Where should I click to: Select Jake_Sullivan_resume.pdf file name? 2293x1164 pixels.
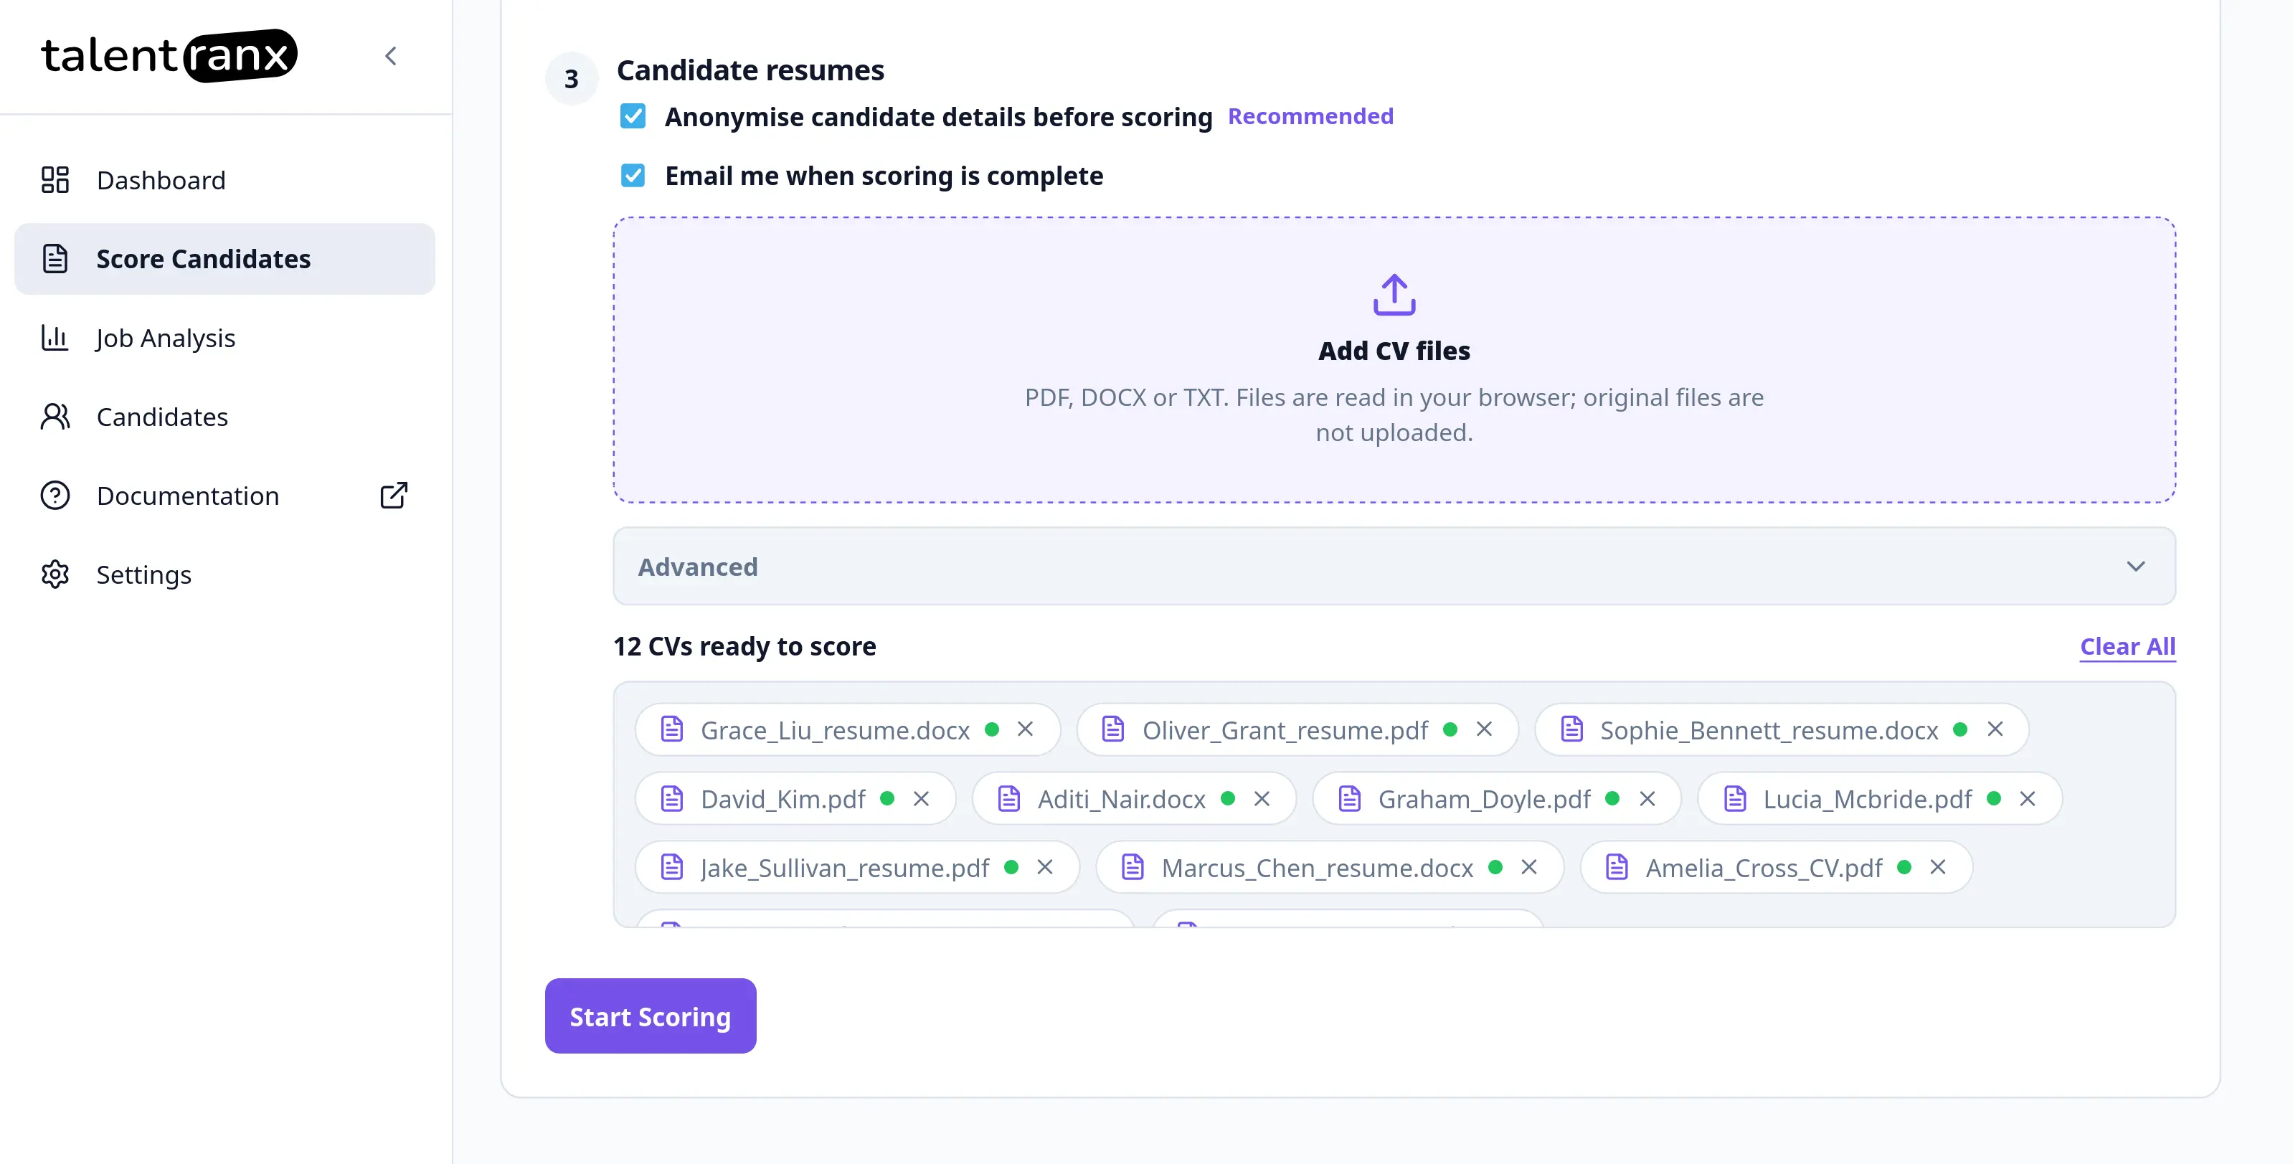845,869
